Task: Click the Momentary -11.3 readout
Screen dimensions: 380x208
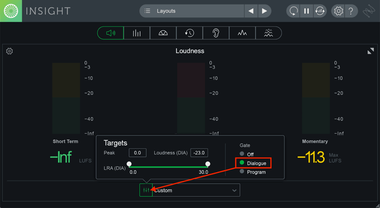Action: coord(311,157)
